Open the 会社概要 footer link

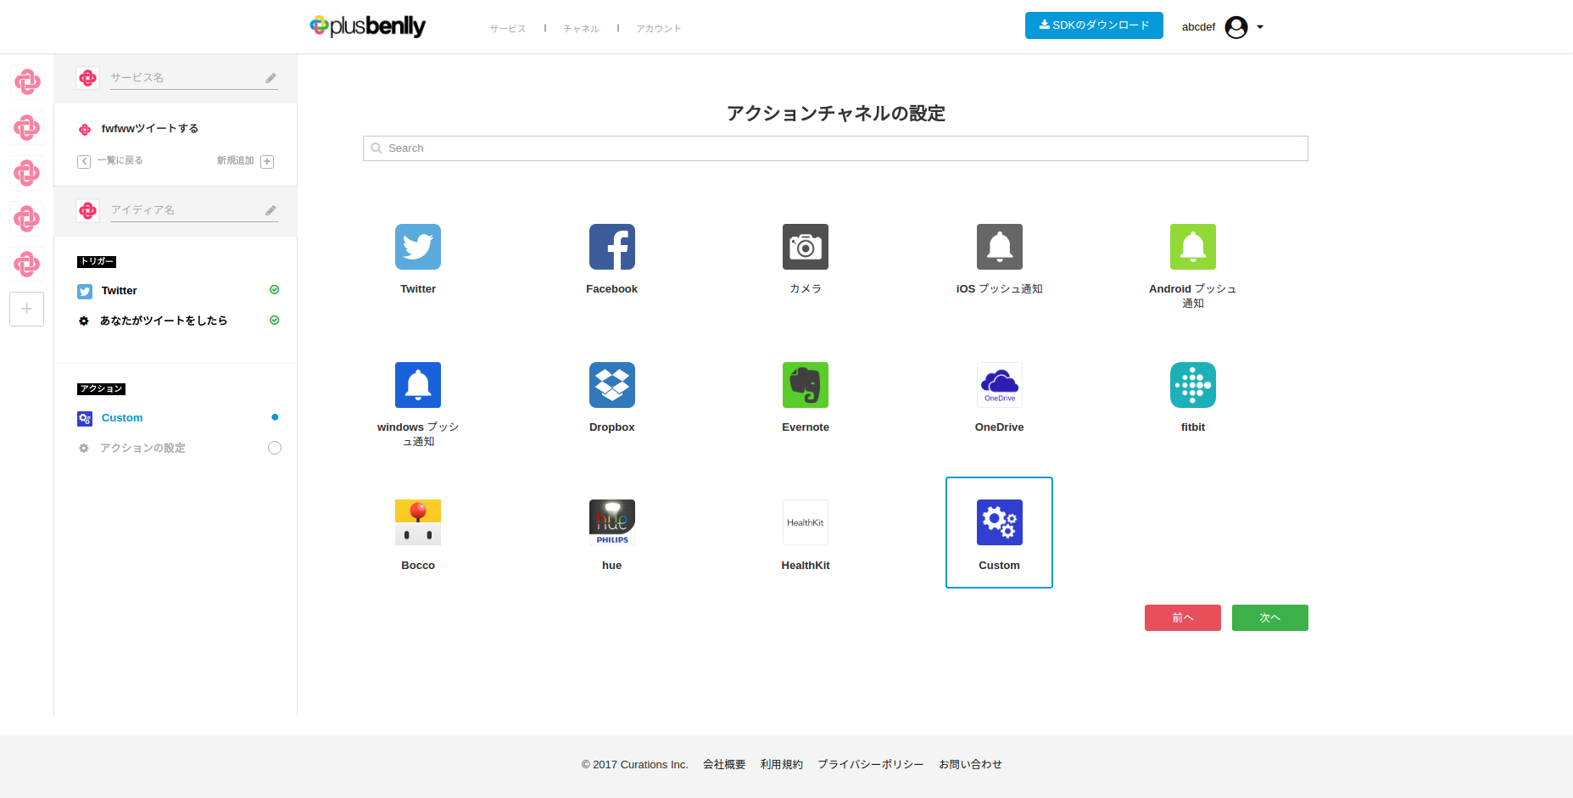(x=724, y=764)
